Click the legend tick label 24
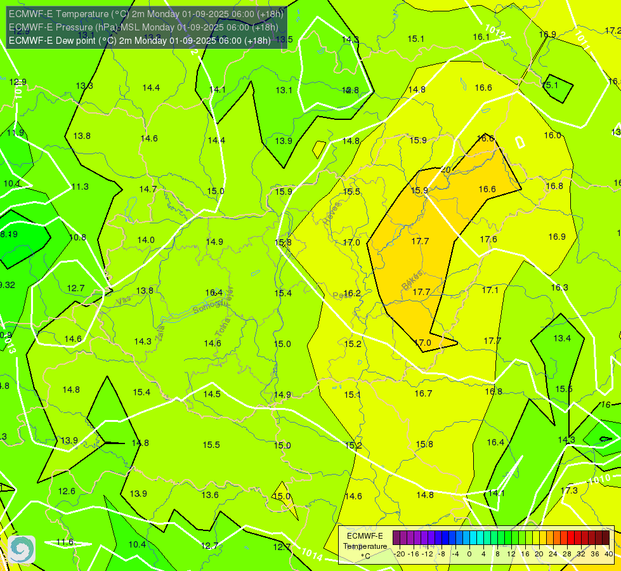 (x=553, y=554)
